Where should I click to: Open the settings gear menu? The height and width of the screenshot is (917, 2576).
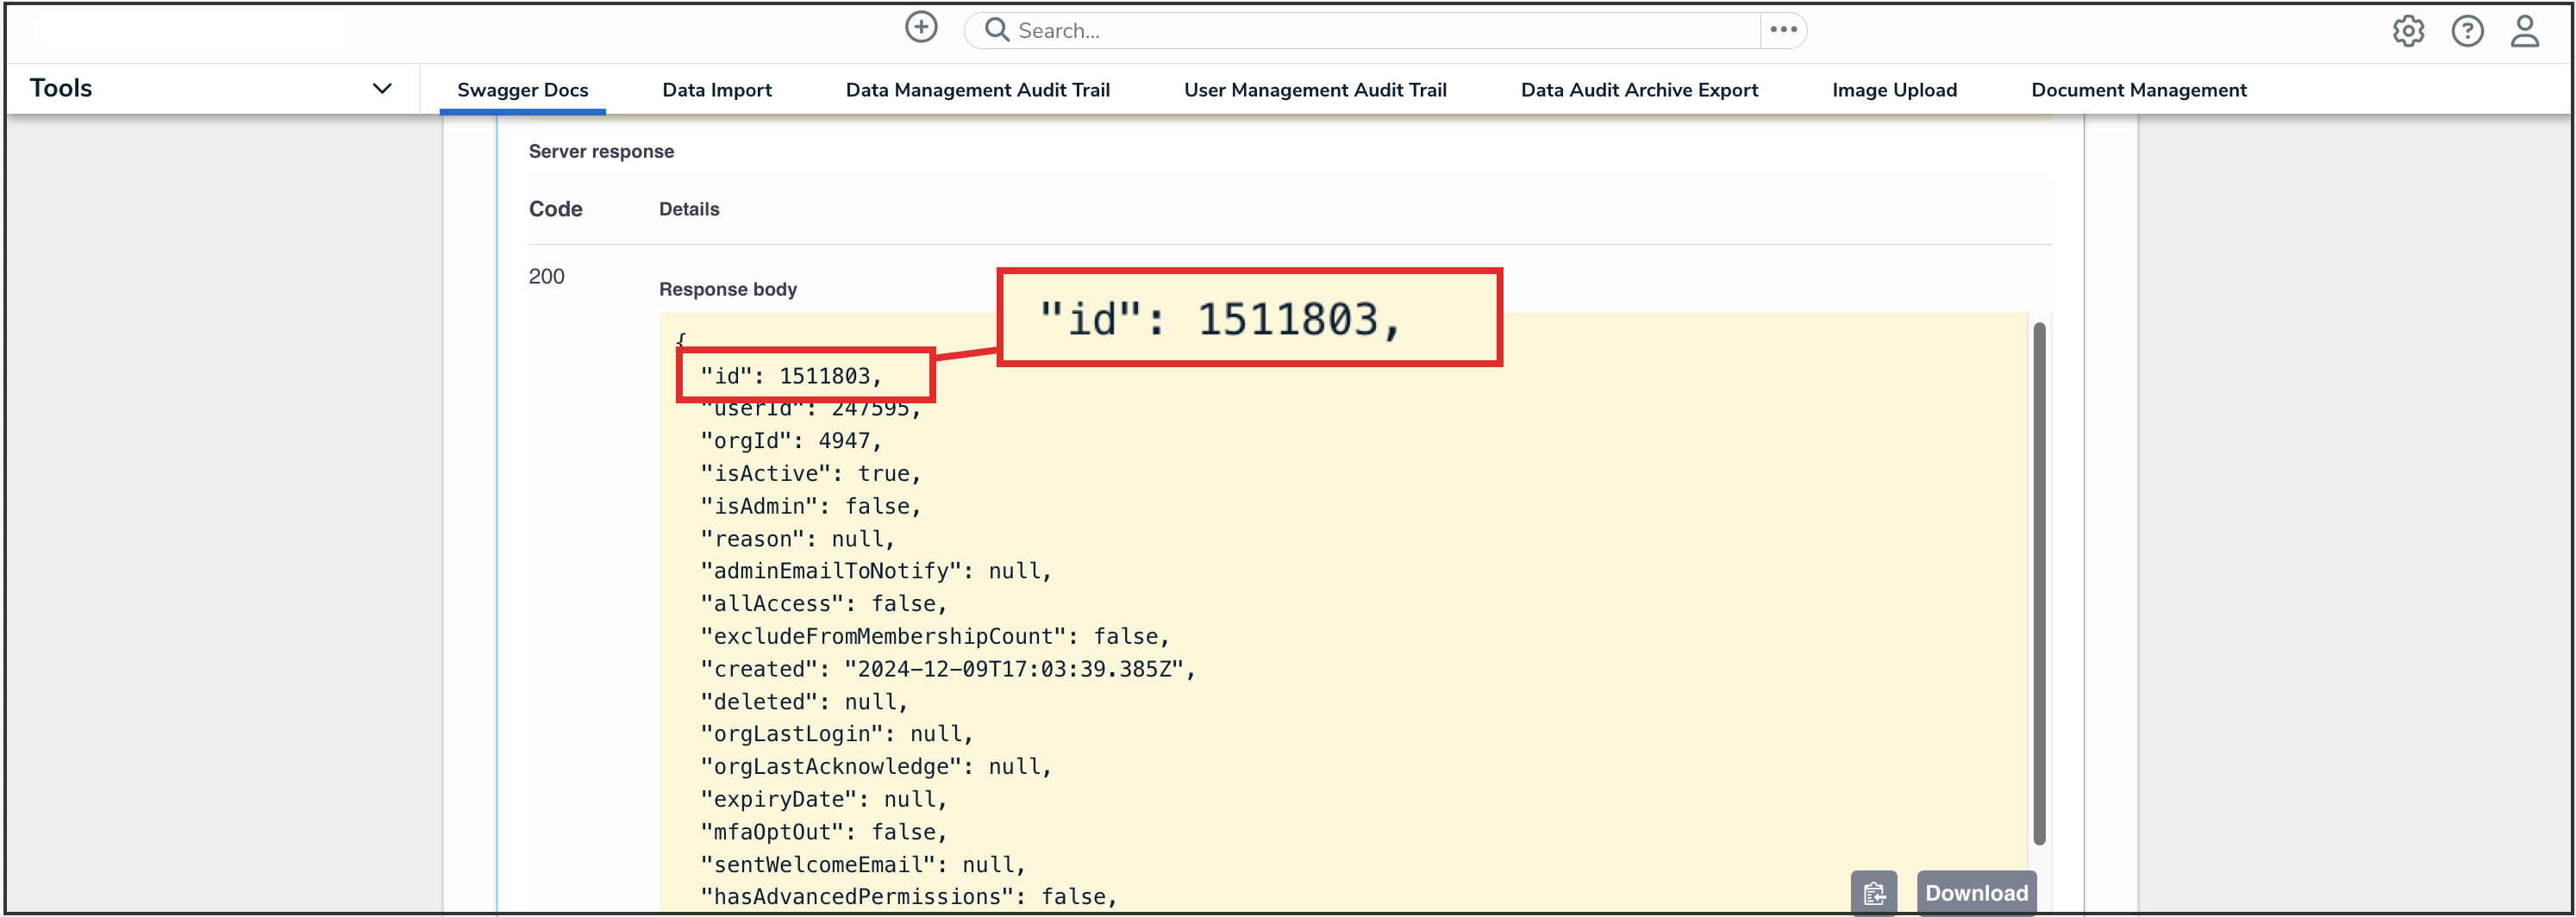coord(2407,32)
